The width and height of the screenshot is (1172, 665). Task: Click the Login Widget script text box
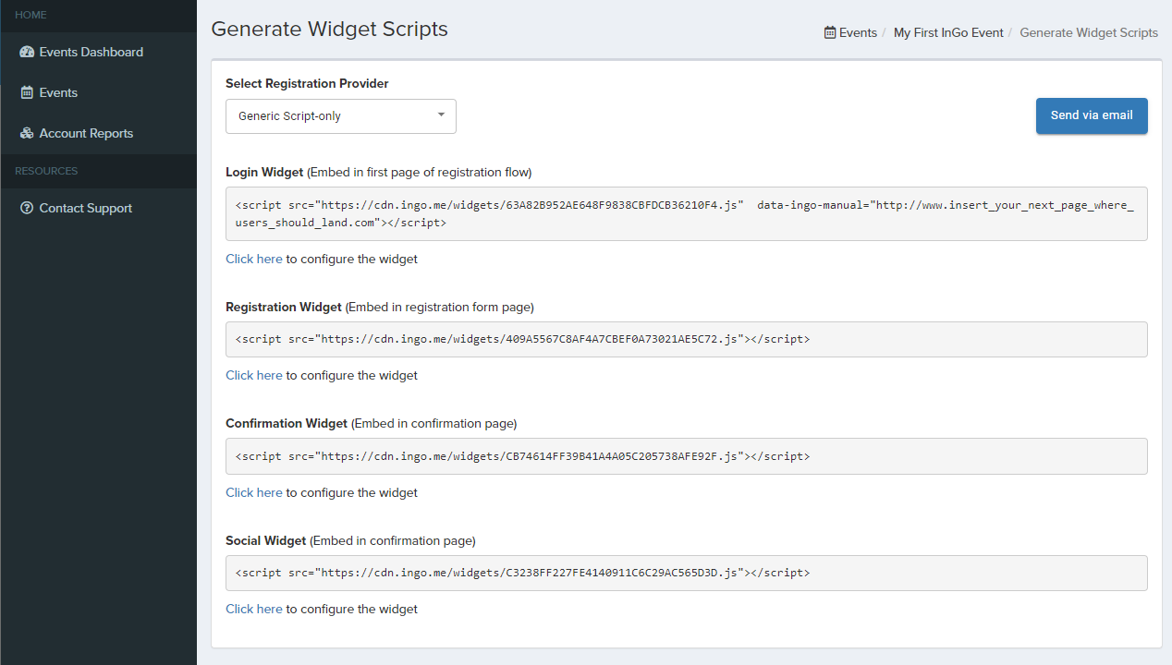(684, 213)
